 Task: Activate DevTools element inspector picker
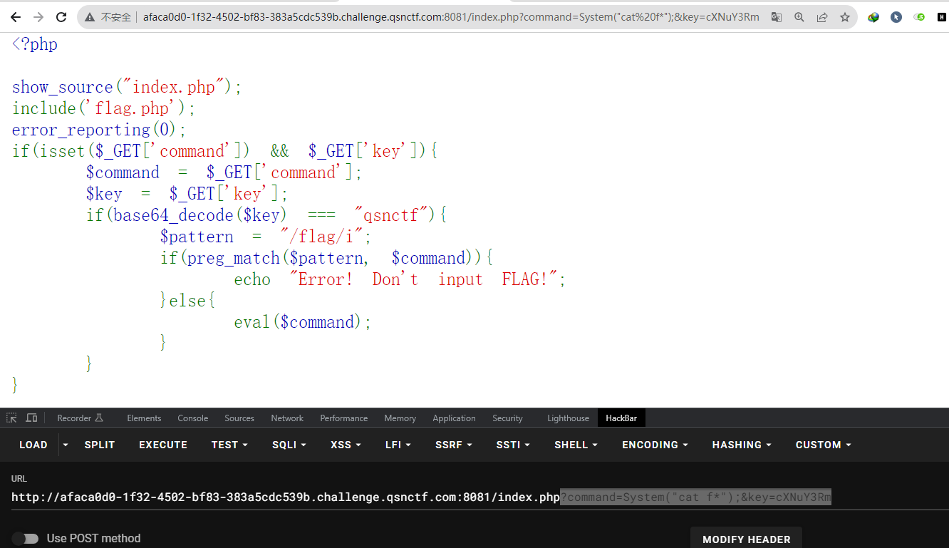[12, 418]
